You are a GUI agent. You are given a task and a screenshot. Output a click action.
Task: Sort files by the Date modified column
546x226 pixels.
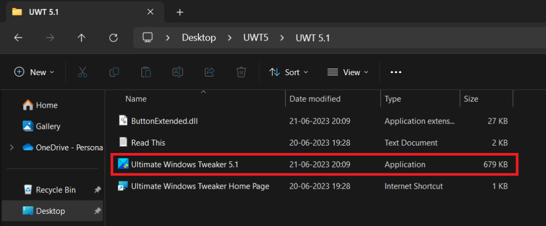point(315,99)
